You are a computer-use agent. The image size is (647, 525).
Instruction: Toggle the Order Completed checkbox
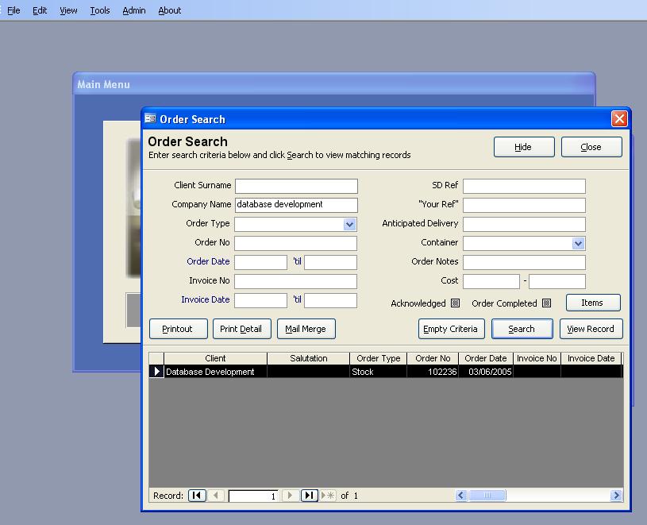pyautogui.click(x=546, y=303)
